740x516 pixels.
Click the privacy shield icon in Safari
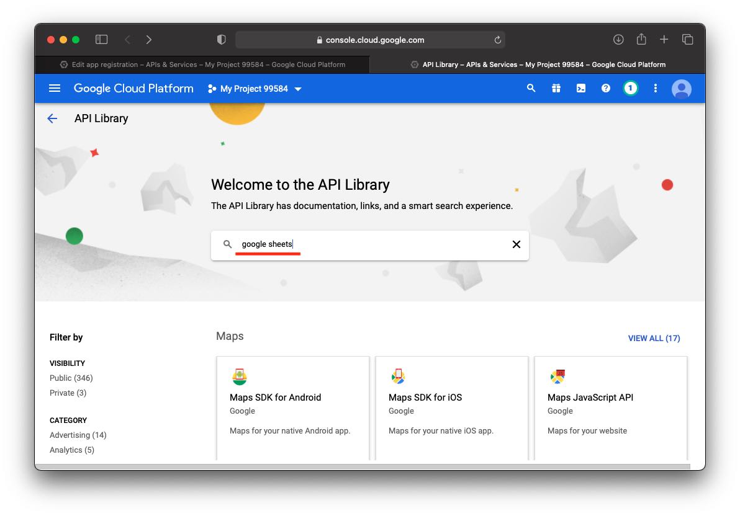click(222, 40)
